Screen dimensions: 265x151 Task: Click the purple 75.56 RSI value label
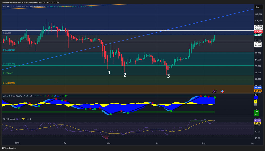tap(258, 120)
